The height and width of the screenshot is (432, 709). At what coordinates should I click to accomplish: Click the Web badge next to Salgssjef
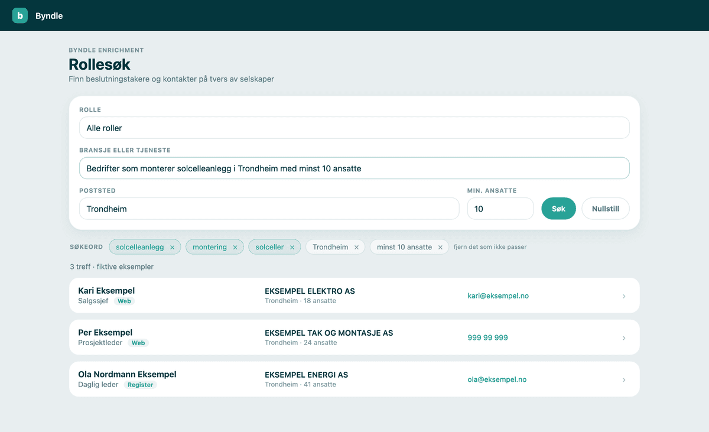click(124, 301)
